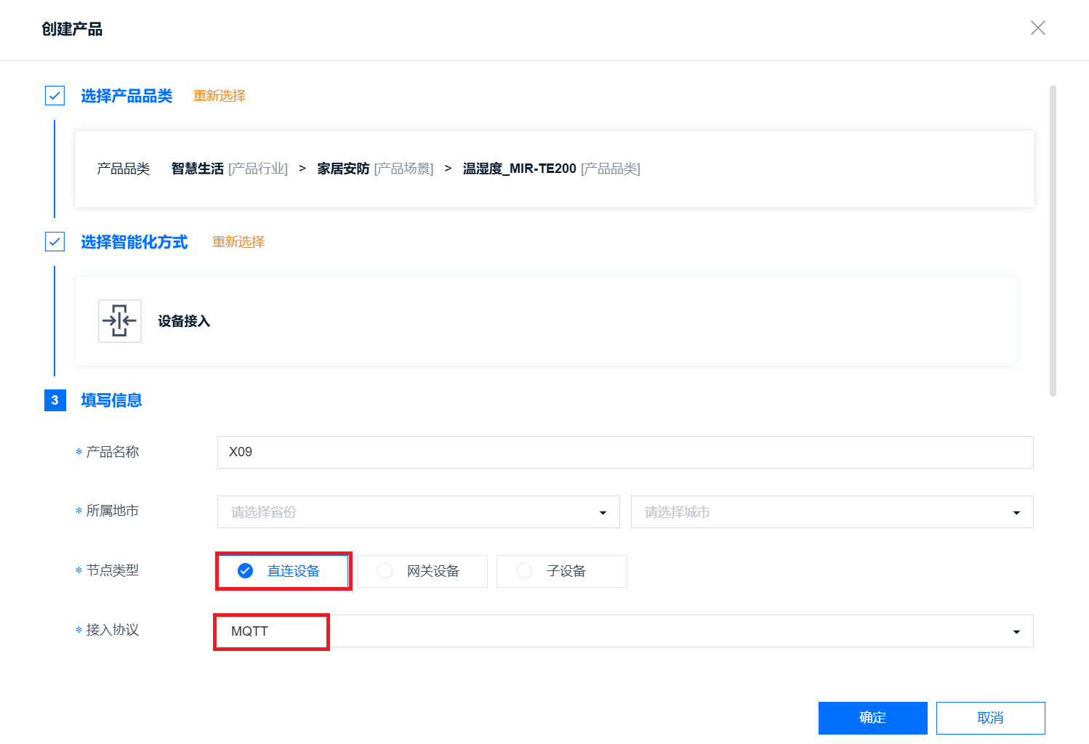Click 重新选择 next to 选择智能化方式
This screenshot has width=1089, height=744.
point(238,242)
